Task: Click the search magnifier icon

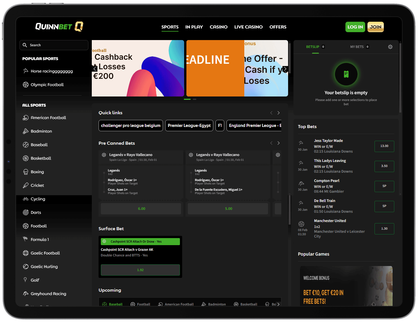Action: tap(25, 45)
